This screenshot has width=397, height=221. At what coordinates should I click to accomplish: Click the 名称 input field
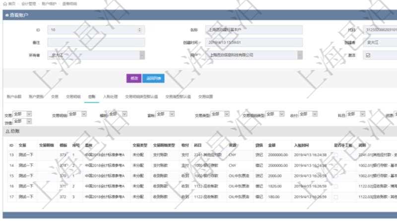[254, 30]
